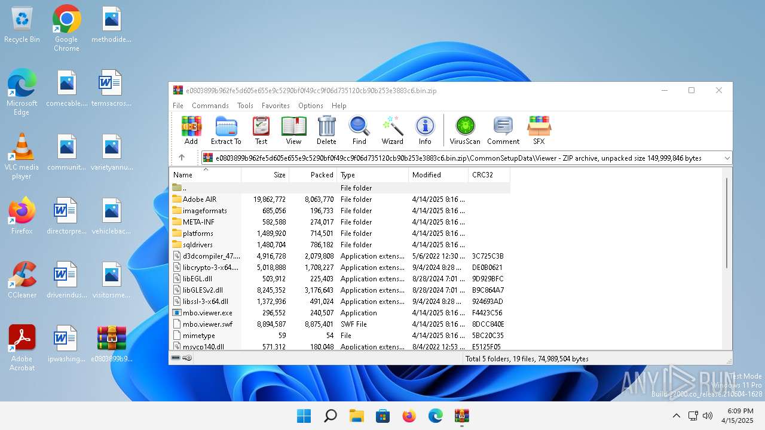Viewport: 765px width, 430px height.
Task: Open the Find magnifier tool
Action: pyautogui.click(x=359, y=131)
